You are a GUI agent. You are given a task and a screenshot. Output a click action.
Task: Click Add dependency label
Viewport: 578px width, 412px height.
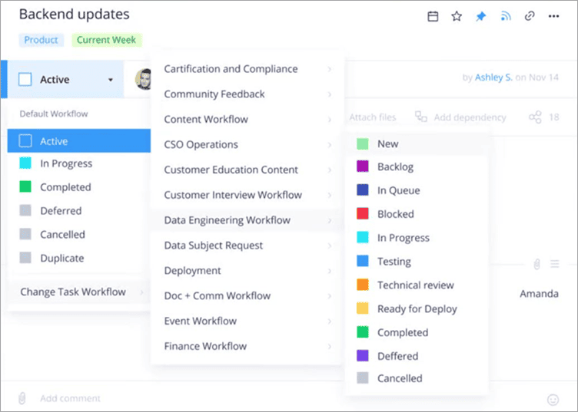[470, 117]
